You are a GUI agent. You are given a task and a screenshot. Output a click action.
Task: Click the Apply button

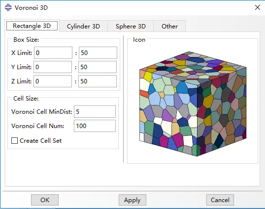[132, 200]
